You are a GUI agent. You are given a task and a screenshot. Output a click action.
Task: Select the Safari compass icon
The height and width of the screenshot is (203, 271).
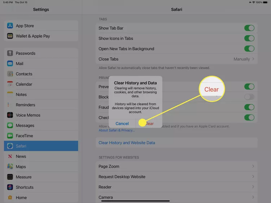click(x=10, y=146)
